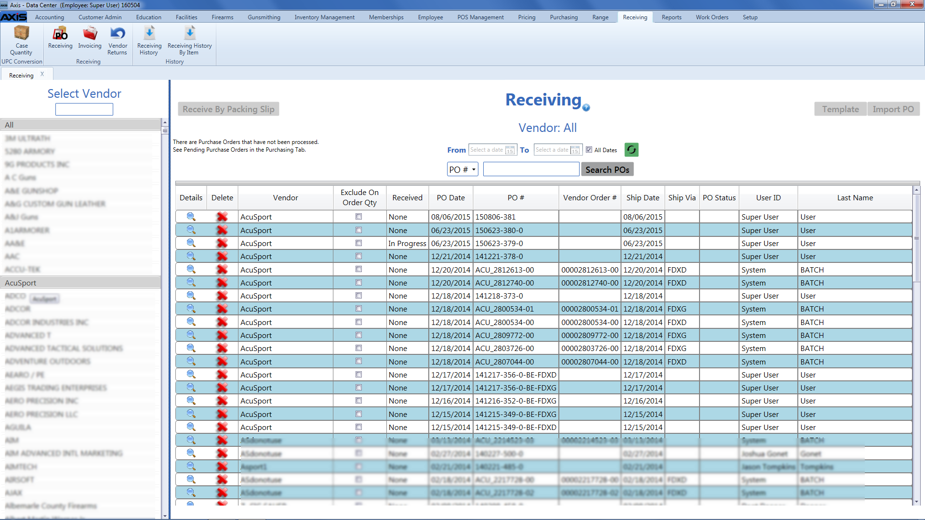The height and width of the screenshot is (520, 925).
Task: Check Exclude On Order Qty for ACU_2807044-00
Action: 358,362
